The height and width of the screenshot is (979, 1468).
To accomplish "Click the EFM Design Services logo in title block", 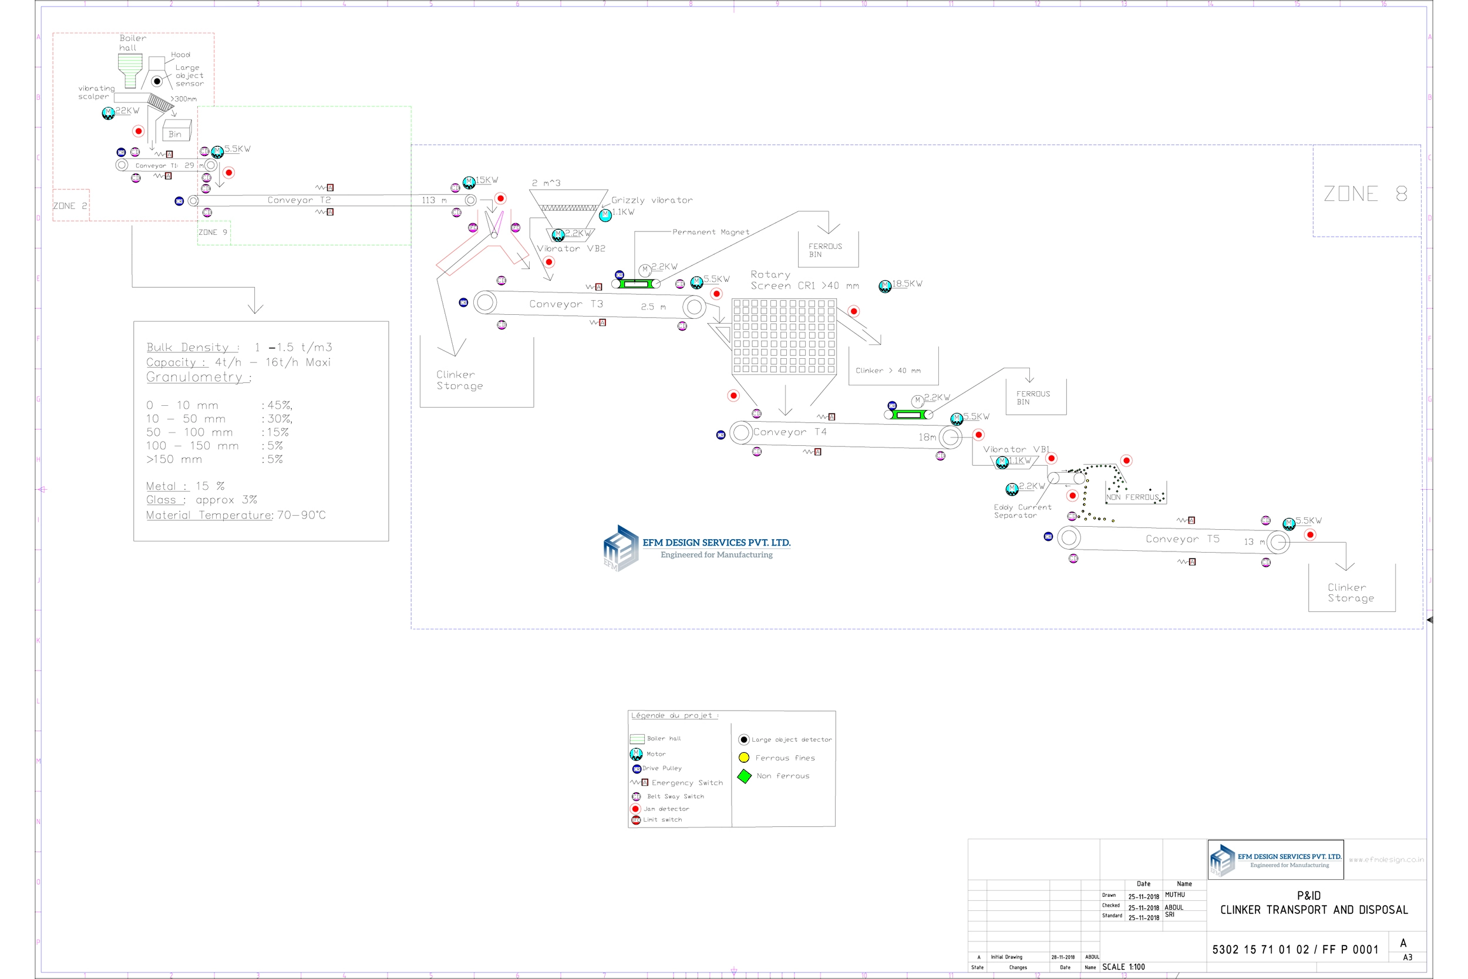I will point(1275,860).
